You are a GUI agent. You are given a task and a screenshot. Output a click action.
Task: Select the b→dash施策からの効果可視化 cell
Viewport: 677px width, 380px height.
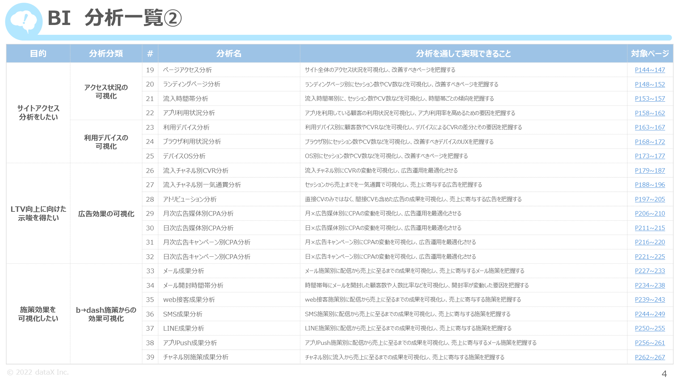pos(106,314)
